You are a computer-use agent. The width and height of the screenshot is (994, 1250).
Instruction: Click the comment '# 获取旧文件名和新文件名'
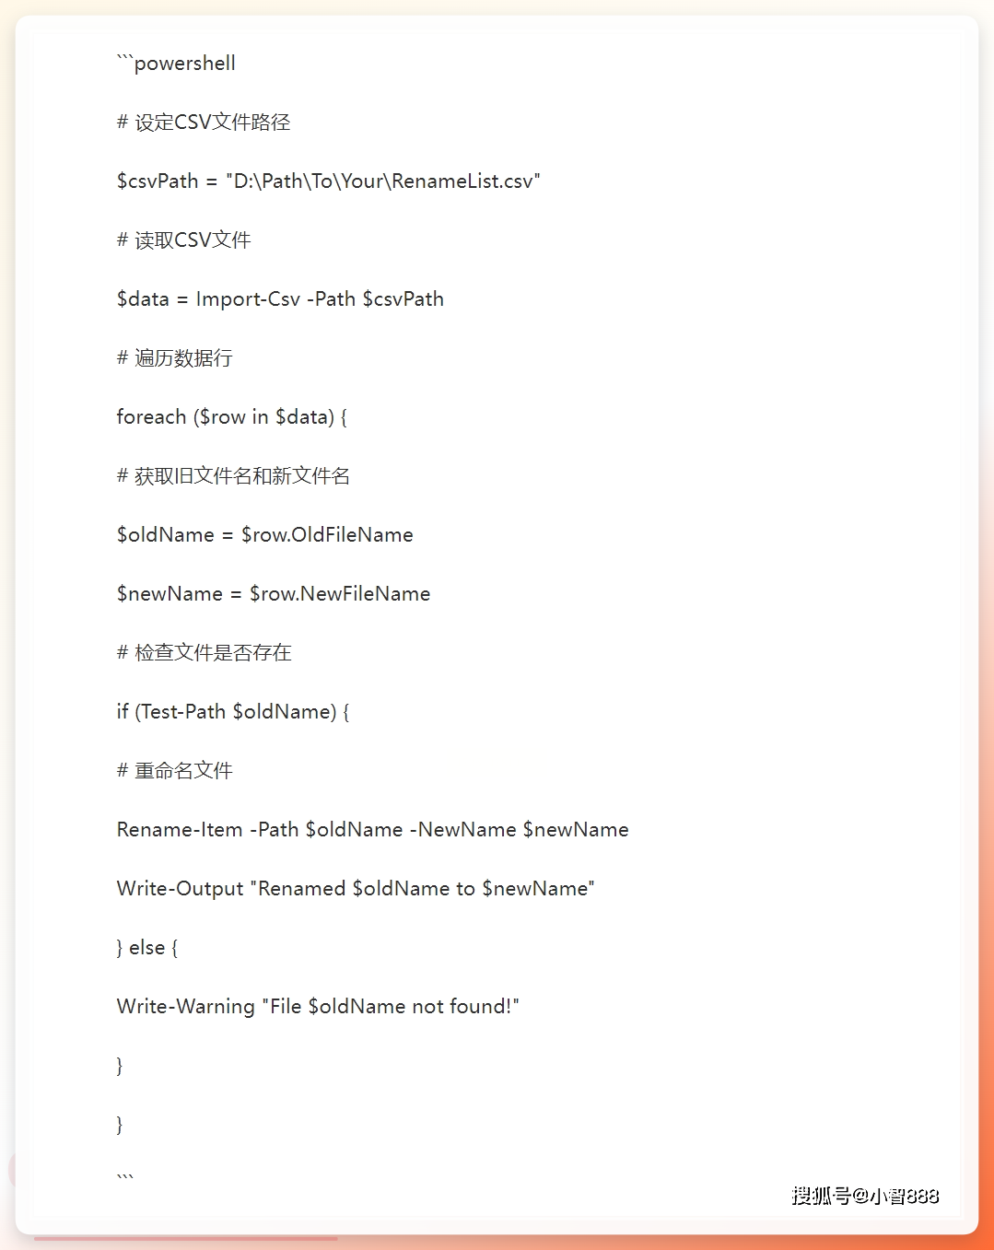point(233,476)
